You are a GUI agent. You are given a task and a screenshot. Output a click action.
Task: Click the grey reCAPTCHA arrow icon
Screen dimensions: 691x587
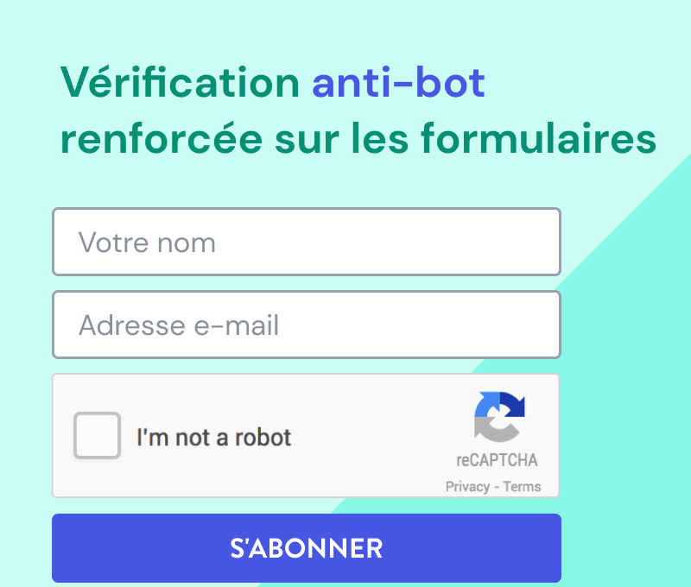[491, 432]
